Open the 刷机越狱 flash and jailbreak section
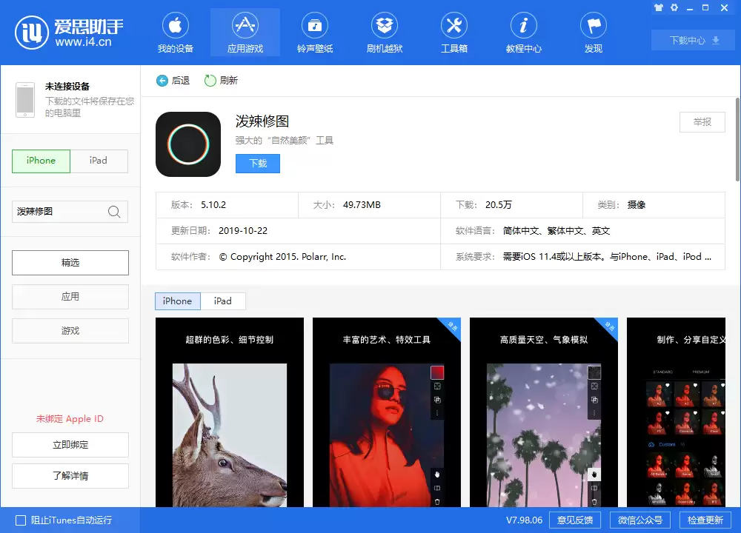This screenshot has width=741, height=533. pos(385,33)
